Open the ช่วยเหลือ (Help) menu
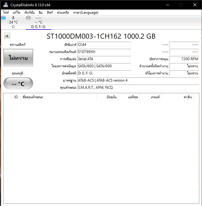This screenshot has height=206, width=202. click(x=63, y=13)
